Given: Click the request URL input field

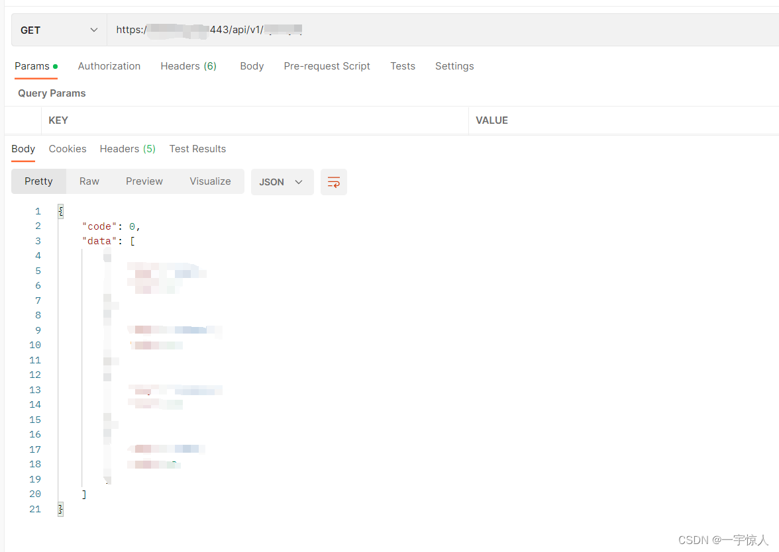Looking at the screenshot, I should click(331, 30).
